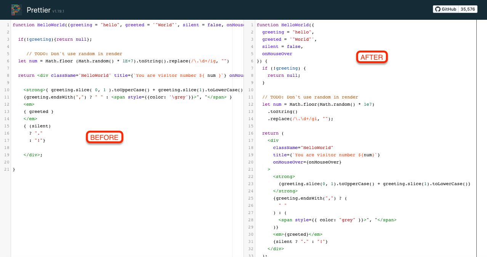Click "silent = false," in the output pane
The width and height of the screenshot is (487, 257).
[x=282, y=46]
